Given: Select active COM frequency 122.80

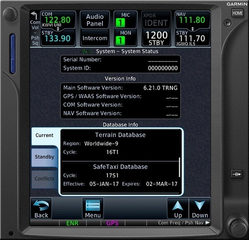Looking at the screenshot, I should 58,20.
